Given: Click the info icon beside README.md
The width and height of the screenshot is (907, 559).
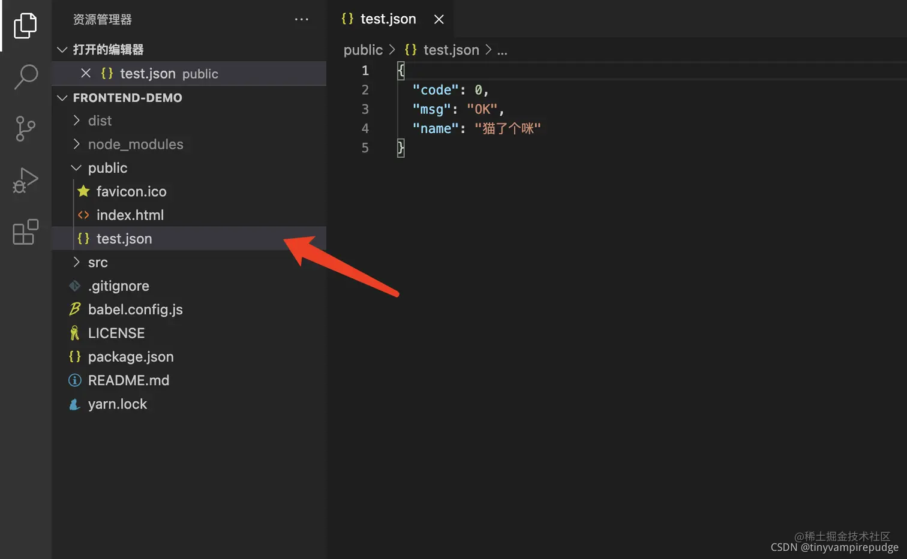Looking at the screenshot, I should point(75,380).
